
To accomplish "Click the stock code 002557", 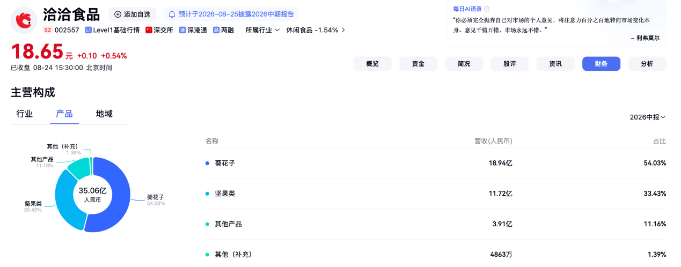I will tap(67, 30).
